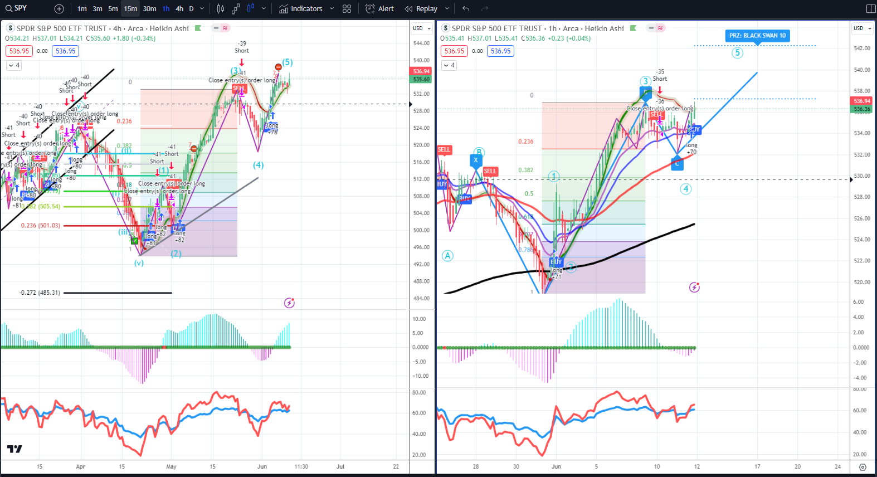
Task: Click the -0.272 (485.31) Fibonacci level label
Action: pos(40,293)
